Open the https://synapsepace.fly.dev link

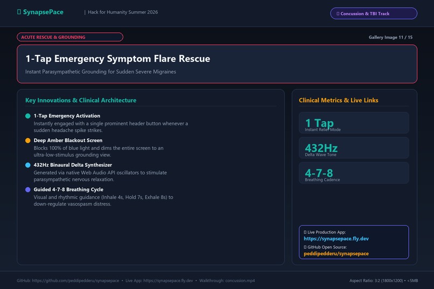coord(336,238)
